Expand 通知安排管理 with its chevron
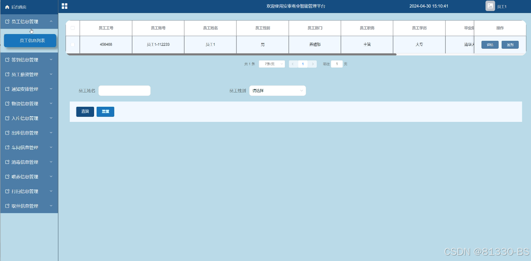Image resolution: width=531 pixels, height=261 pixels. [x=51, y=89]
